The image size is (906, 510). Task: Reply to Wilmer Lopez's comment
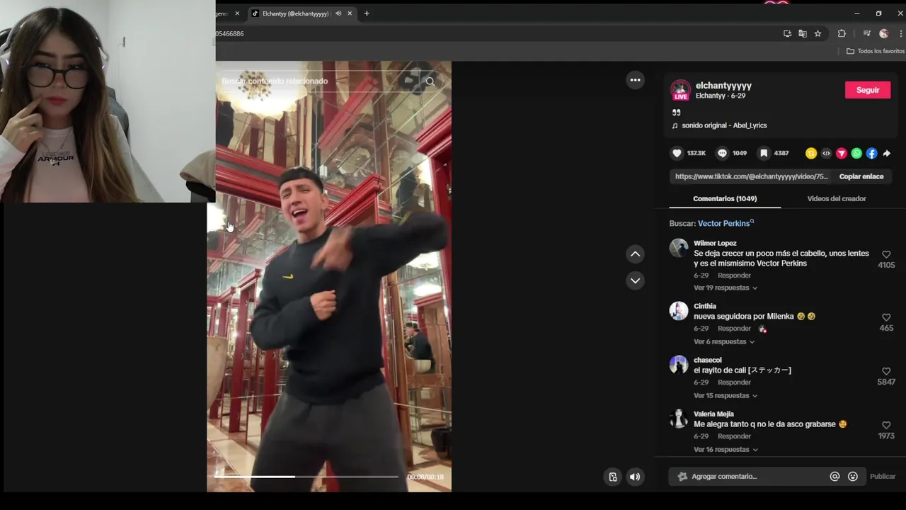click(734, 276)
